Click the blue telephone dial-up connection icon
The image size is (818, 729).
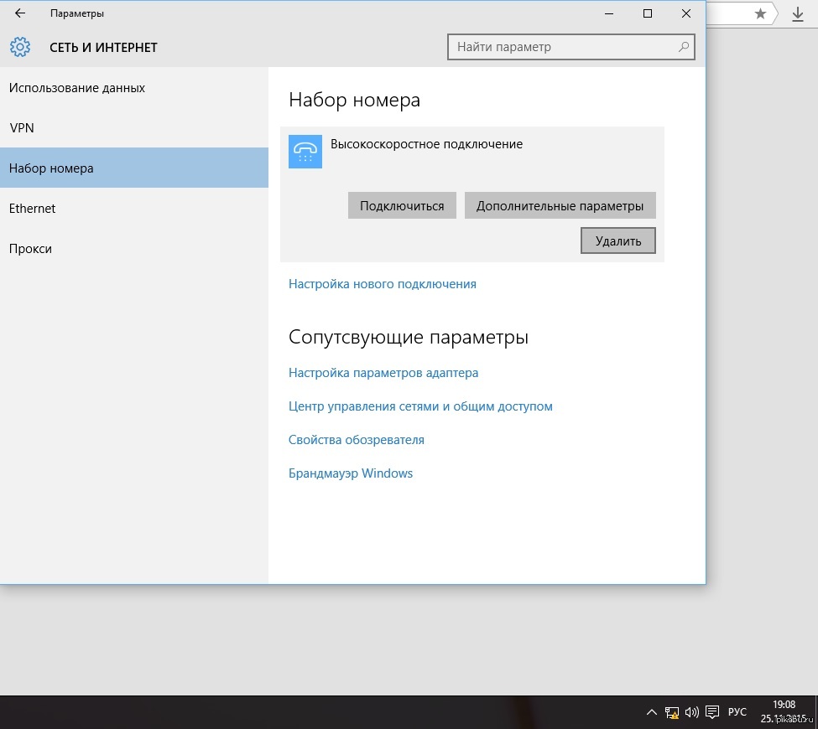pos(305,152)
